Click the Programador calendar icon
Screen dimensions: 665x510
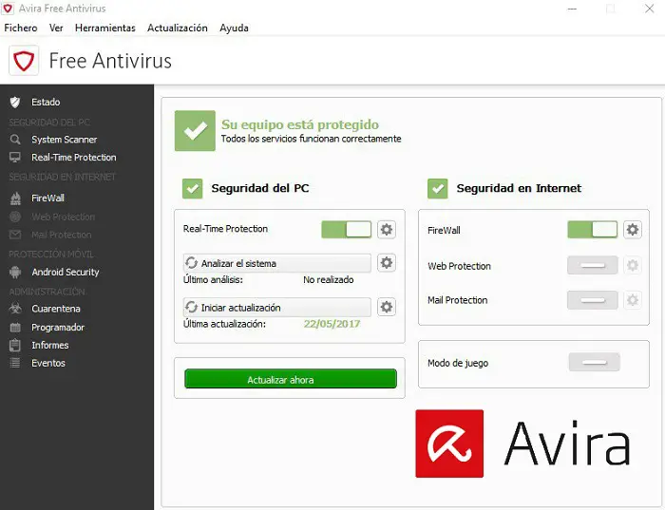tap(15, 327)
